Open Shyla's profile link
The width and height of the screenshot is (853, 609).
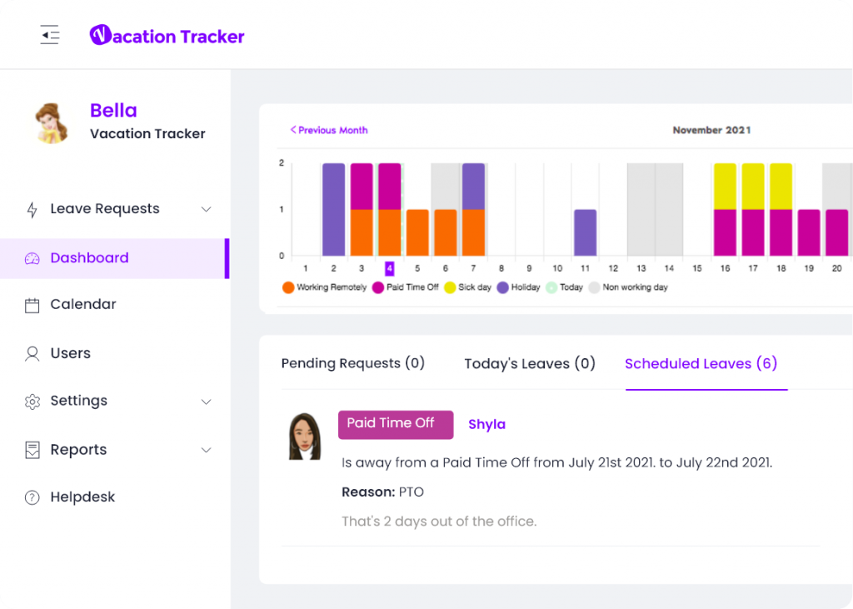(486, 424)
